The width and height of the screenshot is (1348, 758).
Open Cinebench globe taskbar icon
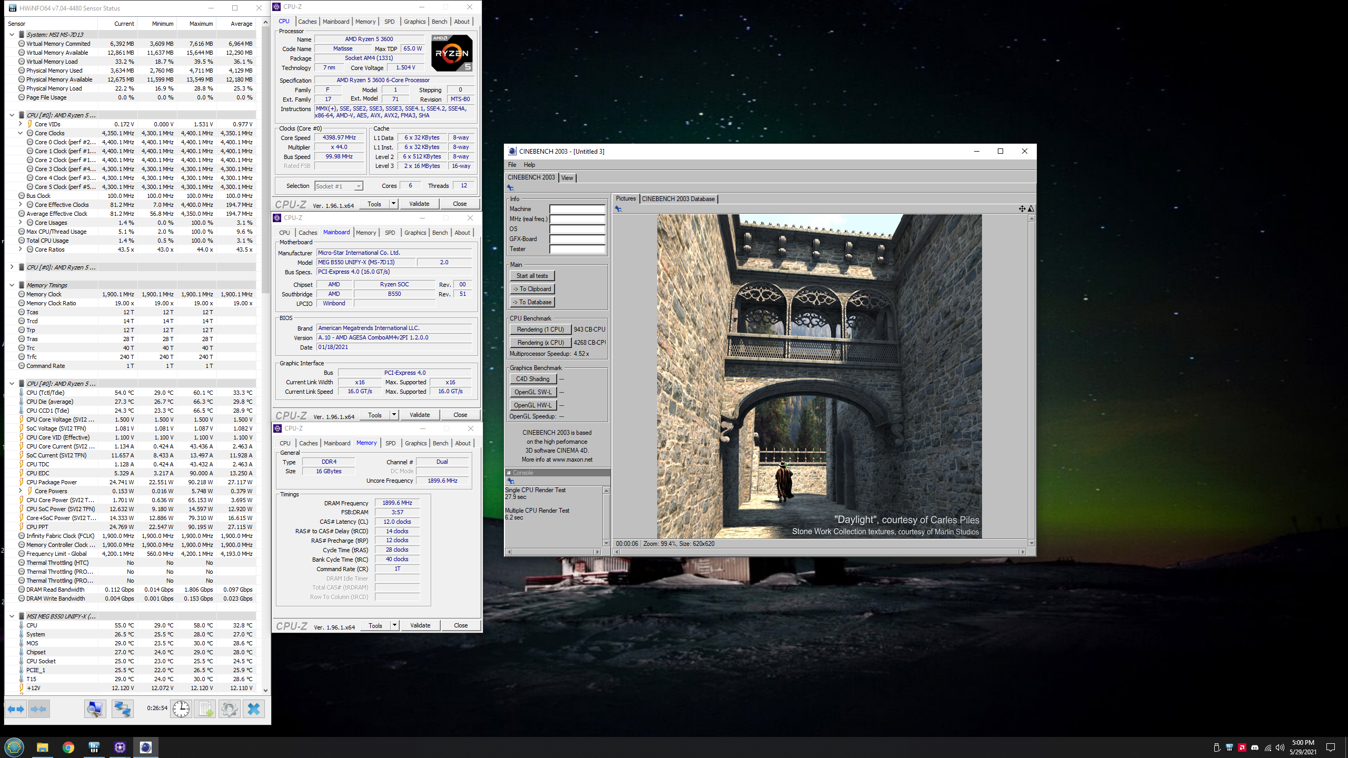pos(146,747)
